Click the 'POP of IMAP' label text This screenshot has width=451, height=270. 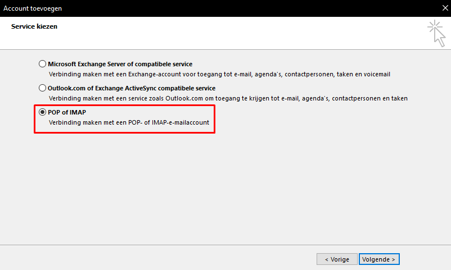tap(67, 112)
